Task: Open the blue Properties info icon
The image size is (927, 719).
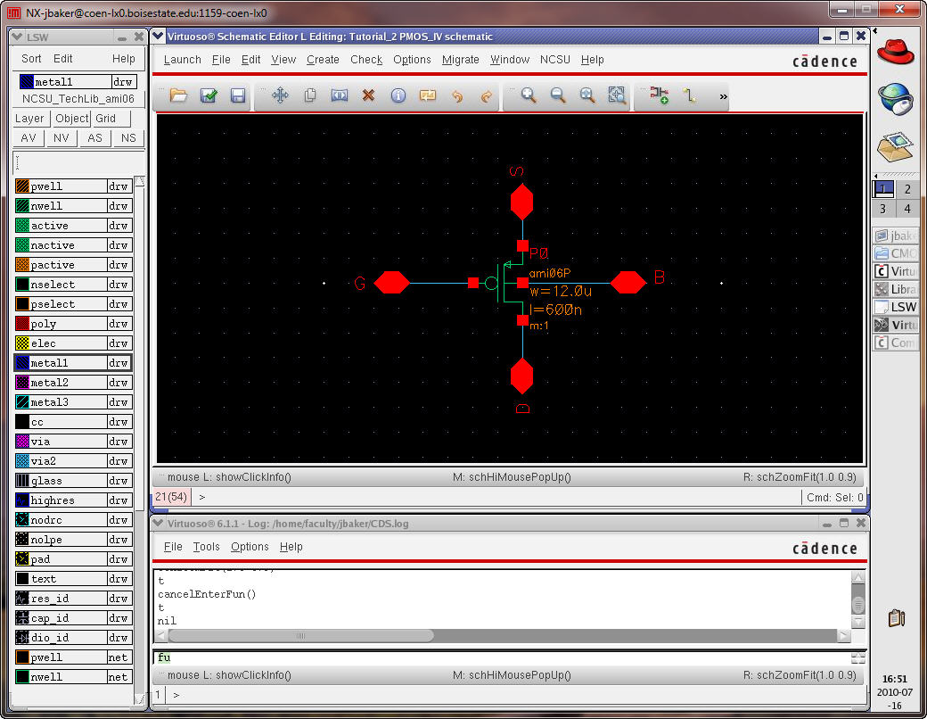Action: pos(398,95)
